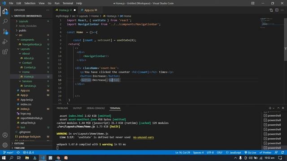
Task: Click Ln 16, Col 29 in status bar
Action: pyautogui.click(x=183, y=153)
